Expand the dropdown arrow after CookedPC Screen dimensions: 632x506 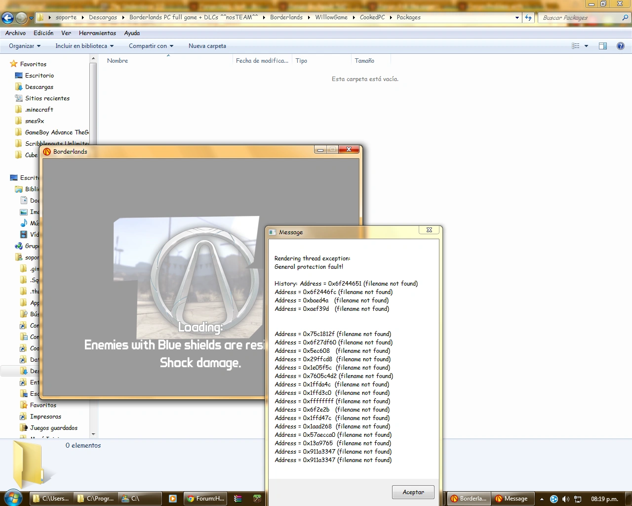391,17
